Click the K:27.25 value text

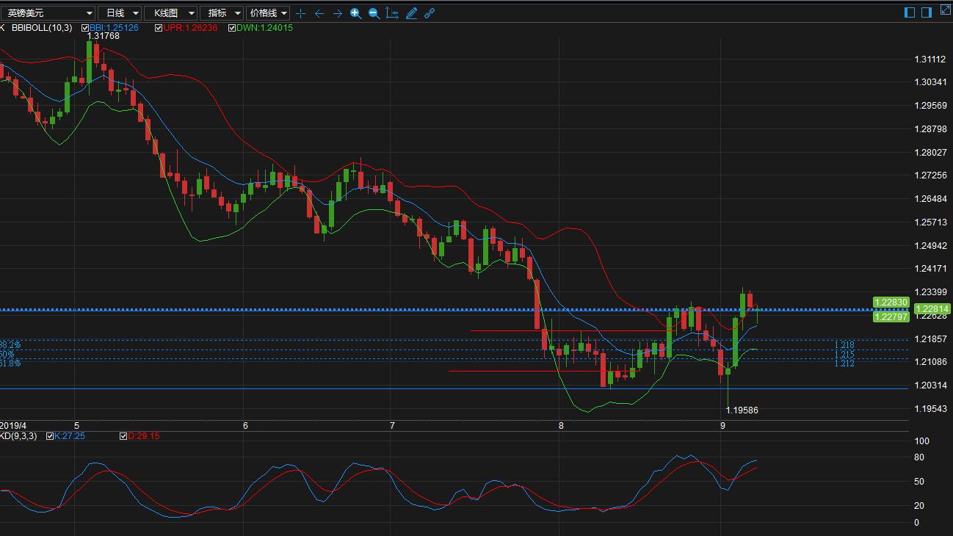(70, 436)
